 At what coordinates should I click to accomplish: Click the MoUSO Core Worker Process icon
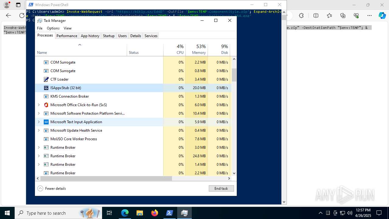tap(46, 139)
